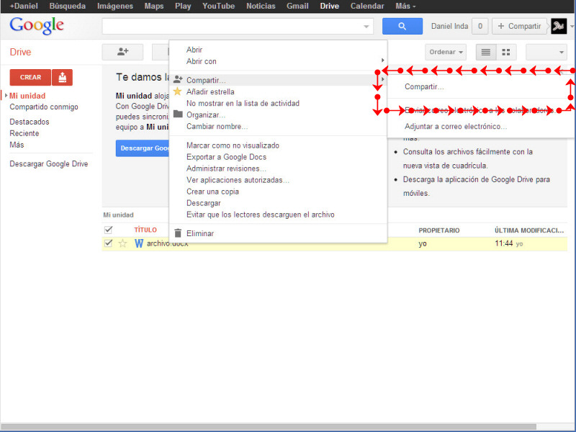Click the share person-plus toolbar icon
Viewport: 576px width, 432px height.
point(122,52)
